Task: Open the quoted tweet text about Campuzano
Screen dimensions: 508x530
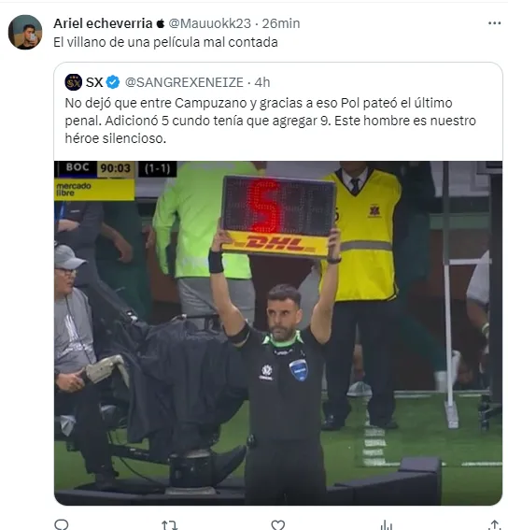Action: coord(270,121)
